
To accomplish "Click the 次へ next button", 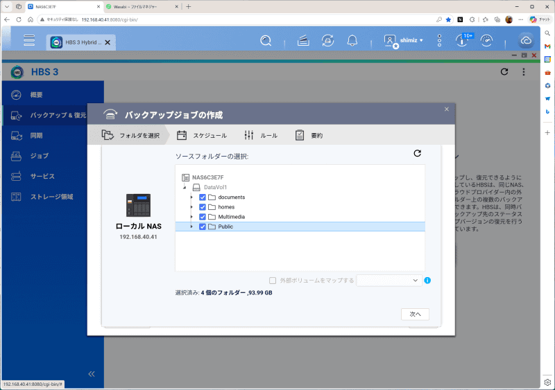I will pos(415,314).
